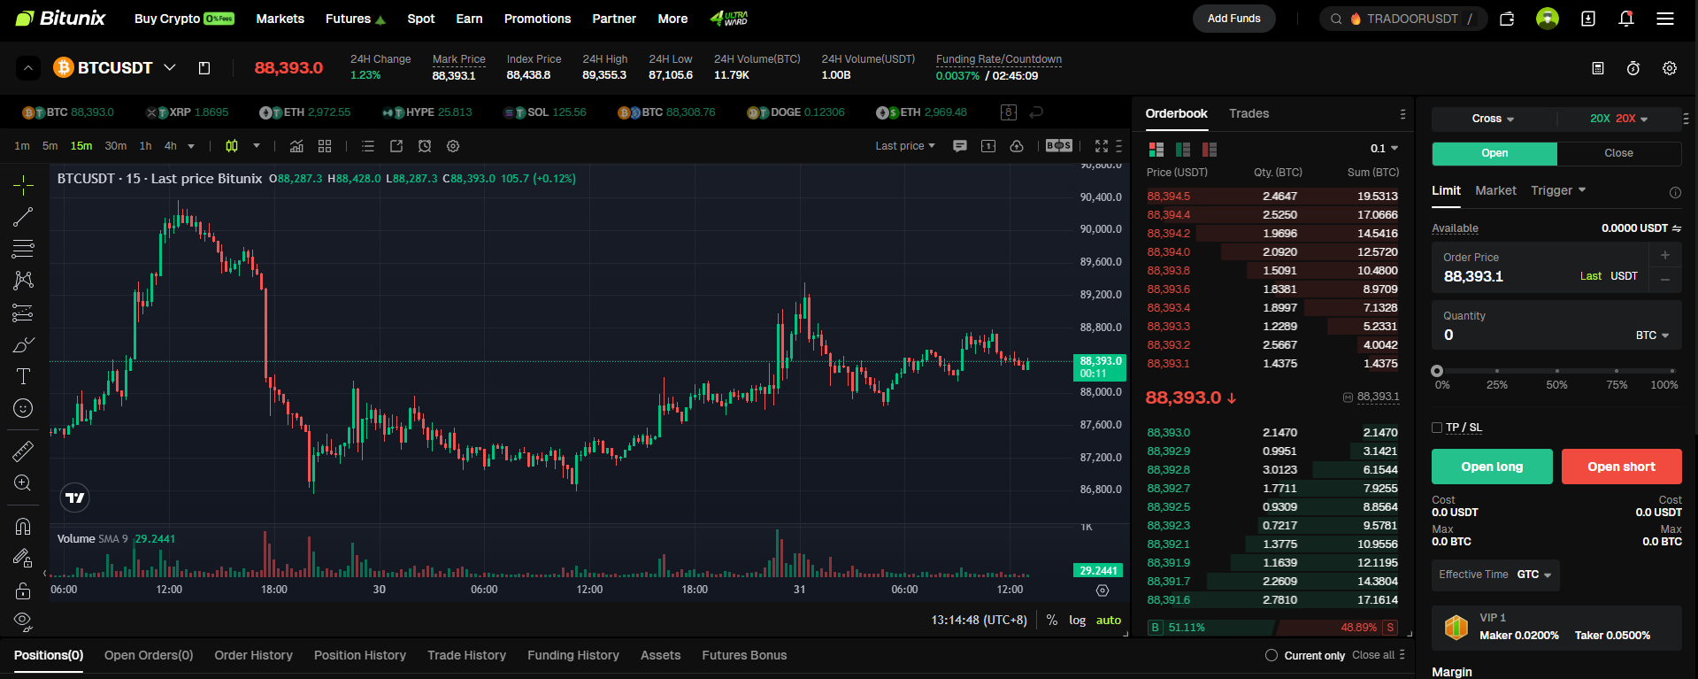
Task: Open notifications bell icon
Action: [x=1626, y=19]
